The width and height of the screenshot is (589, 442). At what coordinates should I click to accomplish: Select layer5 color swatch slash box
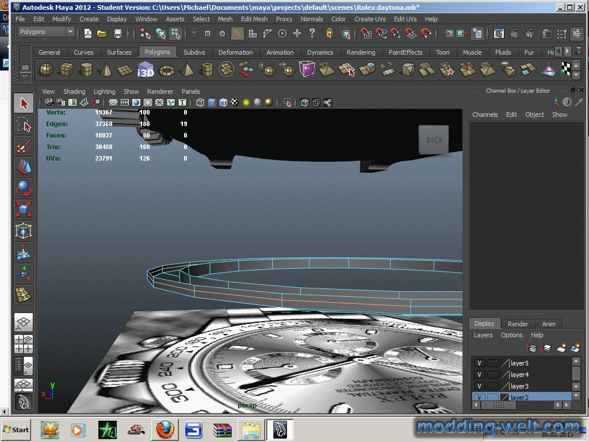[505, 363]
